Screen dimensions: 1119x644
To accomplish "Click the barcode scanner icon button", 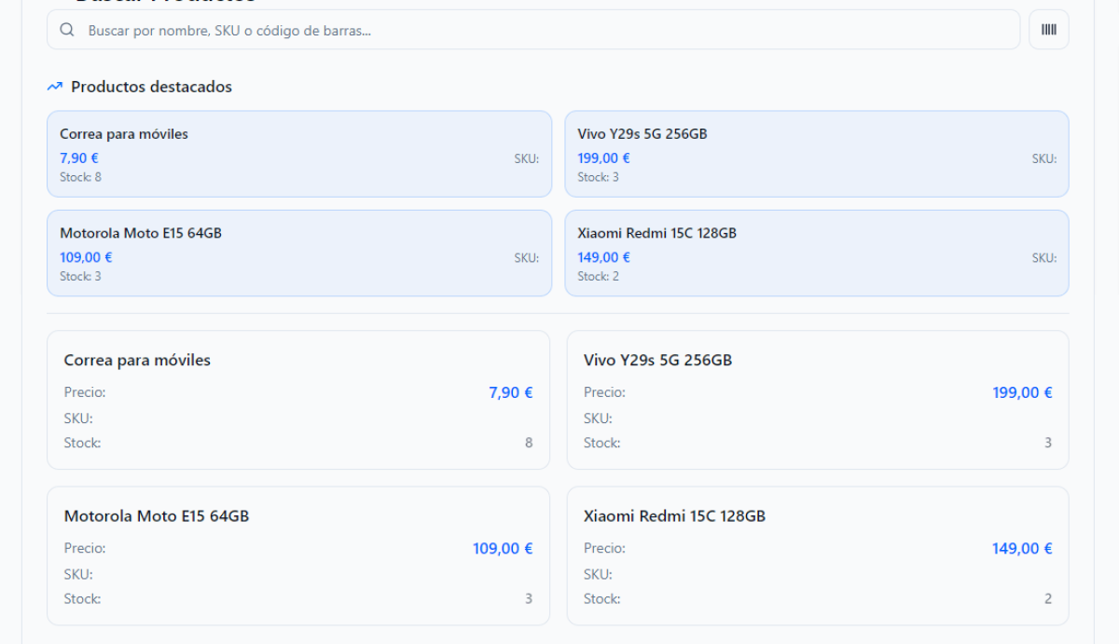I will tap(1049, 30).
